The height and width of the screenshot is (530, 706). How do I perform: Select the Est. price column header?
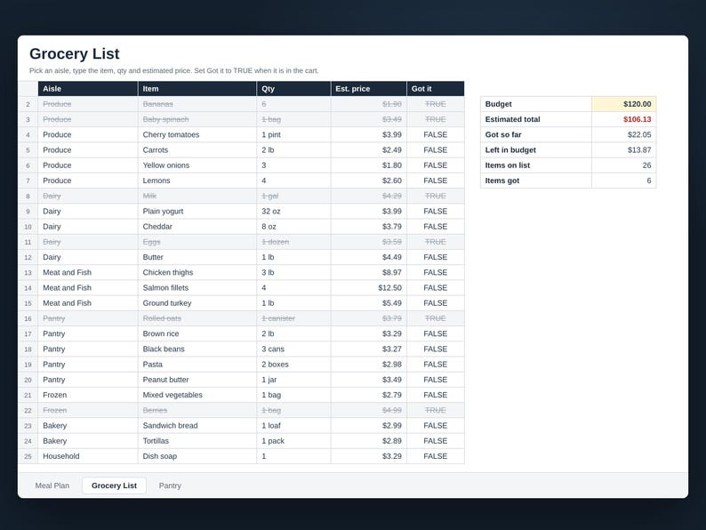369,89
